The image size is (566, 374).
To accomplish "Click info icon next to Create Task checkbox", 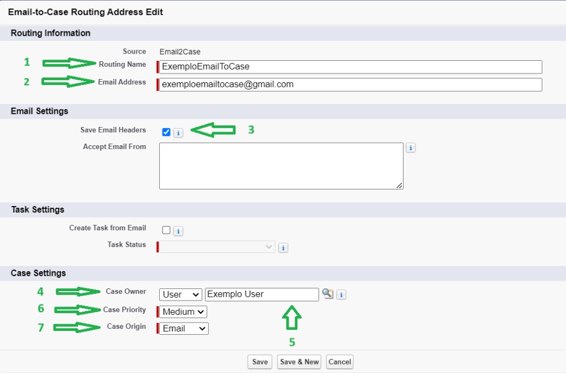I will [179, 231].
